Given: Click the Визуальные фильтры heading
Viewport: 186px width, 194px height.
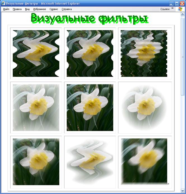Looking at the screenshot, I should click(90, 19).
